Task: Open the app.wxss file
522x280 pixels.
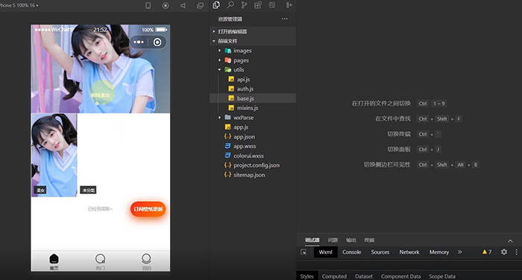Action: coord(253,146)
